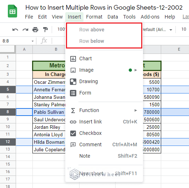189x188 pixels.
Task: Click cell with Johanna Swan
Action: (x=49, y=97)
